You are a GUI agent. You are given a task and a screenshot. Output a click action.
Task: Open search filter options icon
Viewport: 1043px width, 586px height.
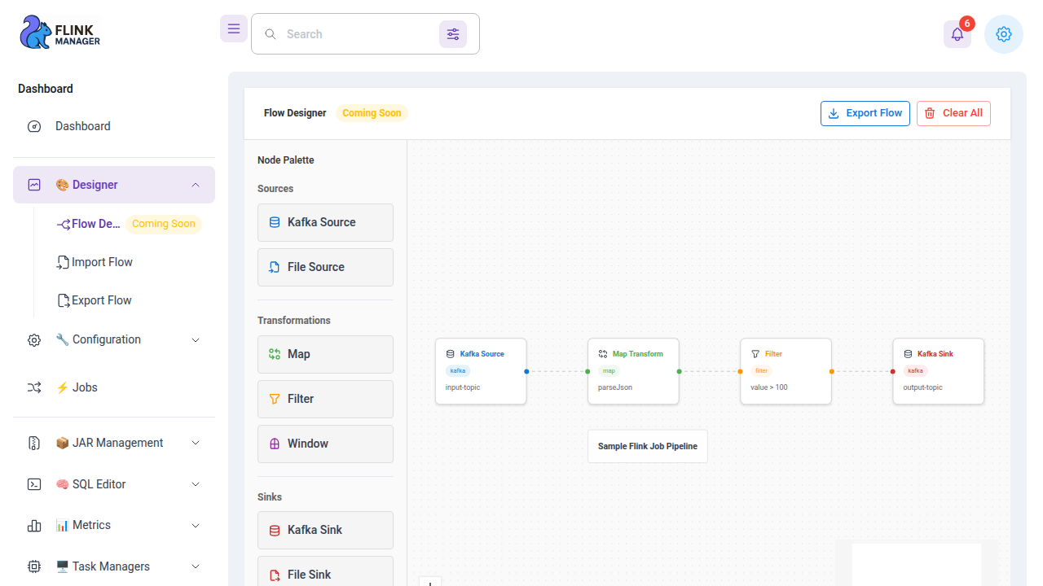[x=453, y=34]
